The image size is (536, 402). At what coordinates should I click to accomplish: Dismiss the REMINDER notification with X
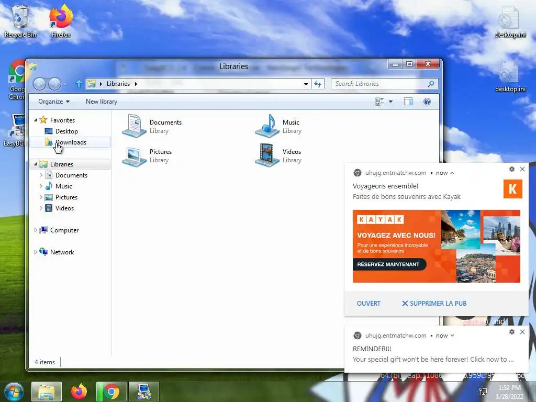(x=522, y=331)
